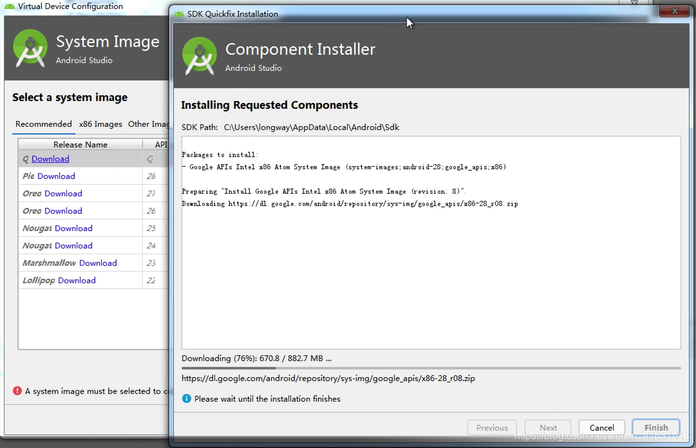The width and height of the screenshot is (696, 448).
Task: Open the Other Images tab
Action: tap(148, 124)
